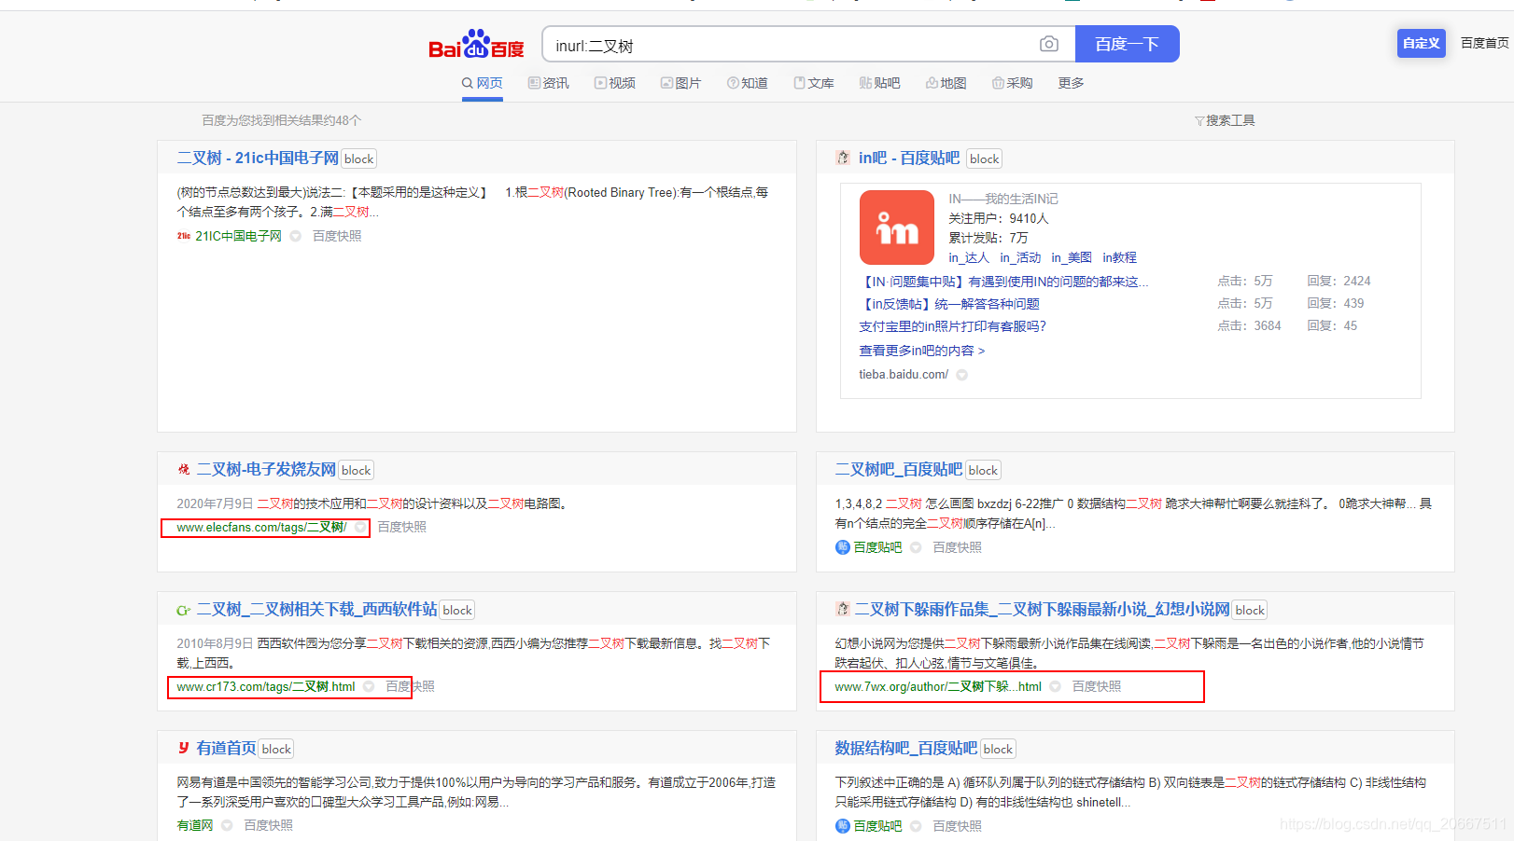The height and width of the screenshot is (841, 1514).
Task: Go to 百度首页 link
Action: click(1484, 43)
